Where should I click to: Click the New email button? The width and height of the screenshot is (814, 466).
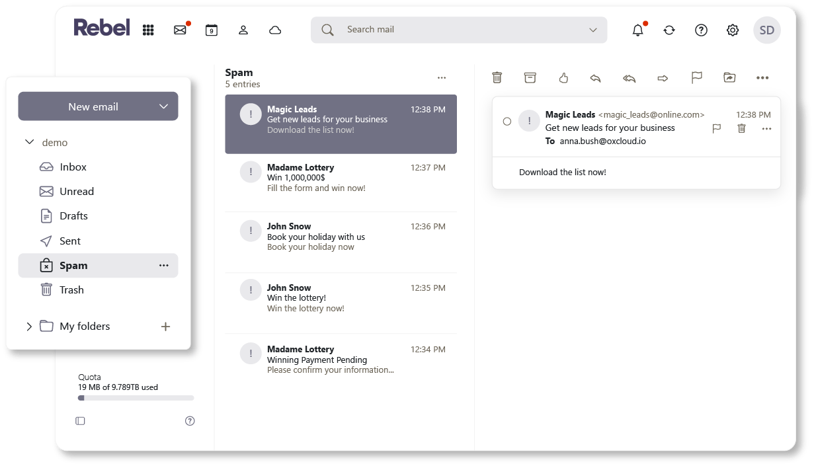[x=93, y=106]
